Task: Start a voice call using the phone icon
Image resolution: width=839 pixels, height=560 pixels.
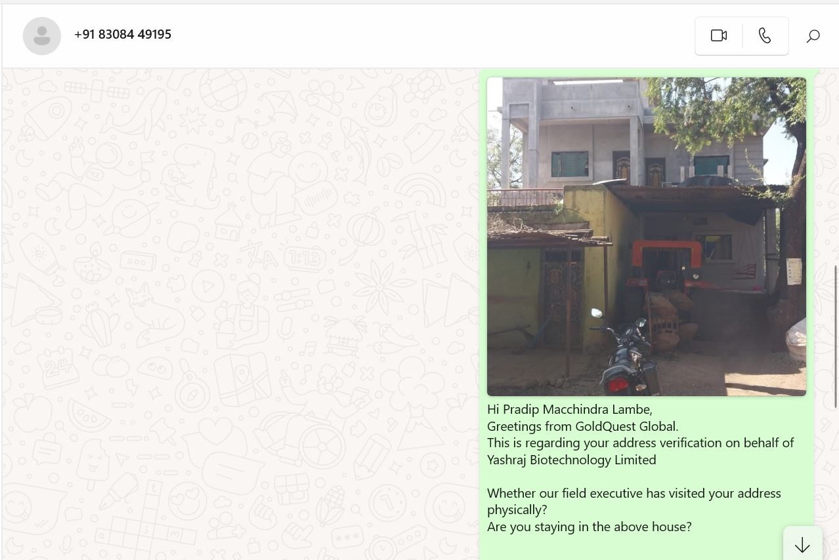Action: click(x=765, y=35)
